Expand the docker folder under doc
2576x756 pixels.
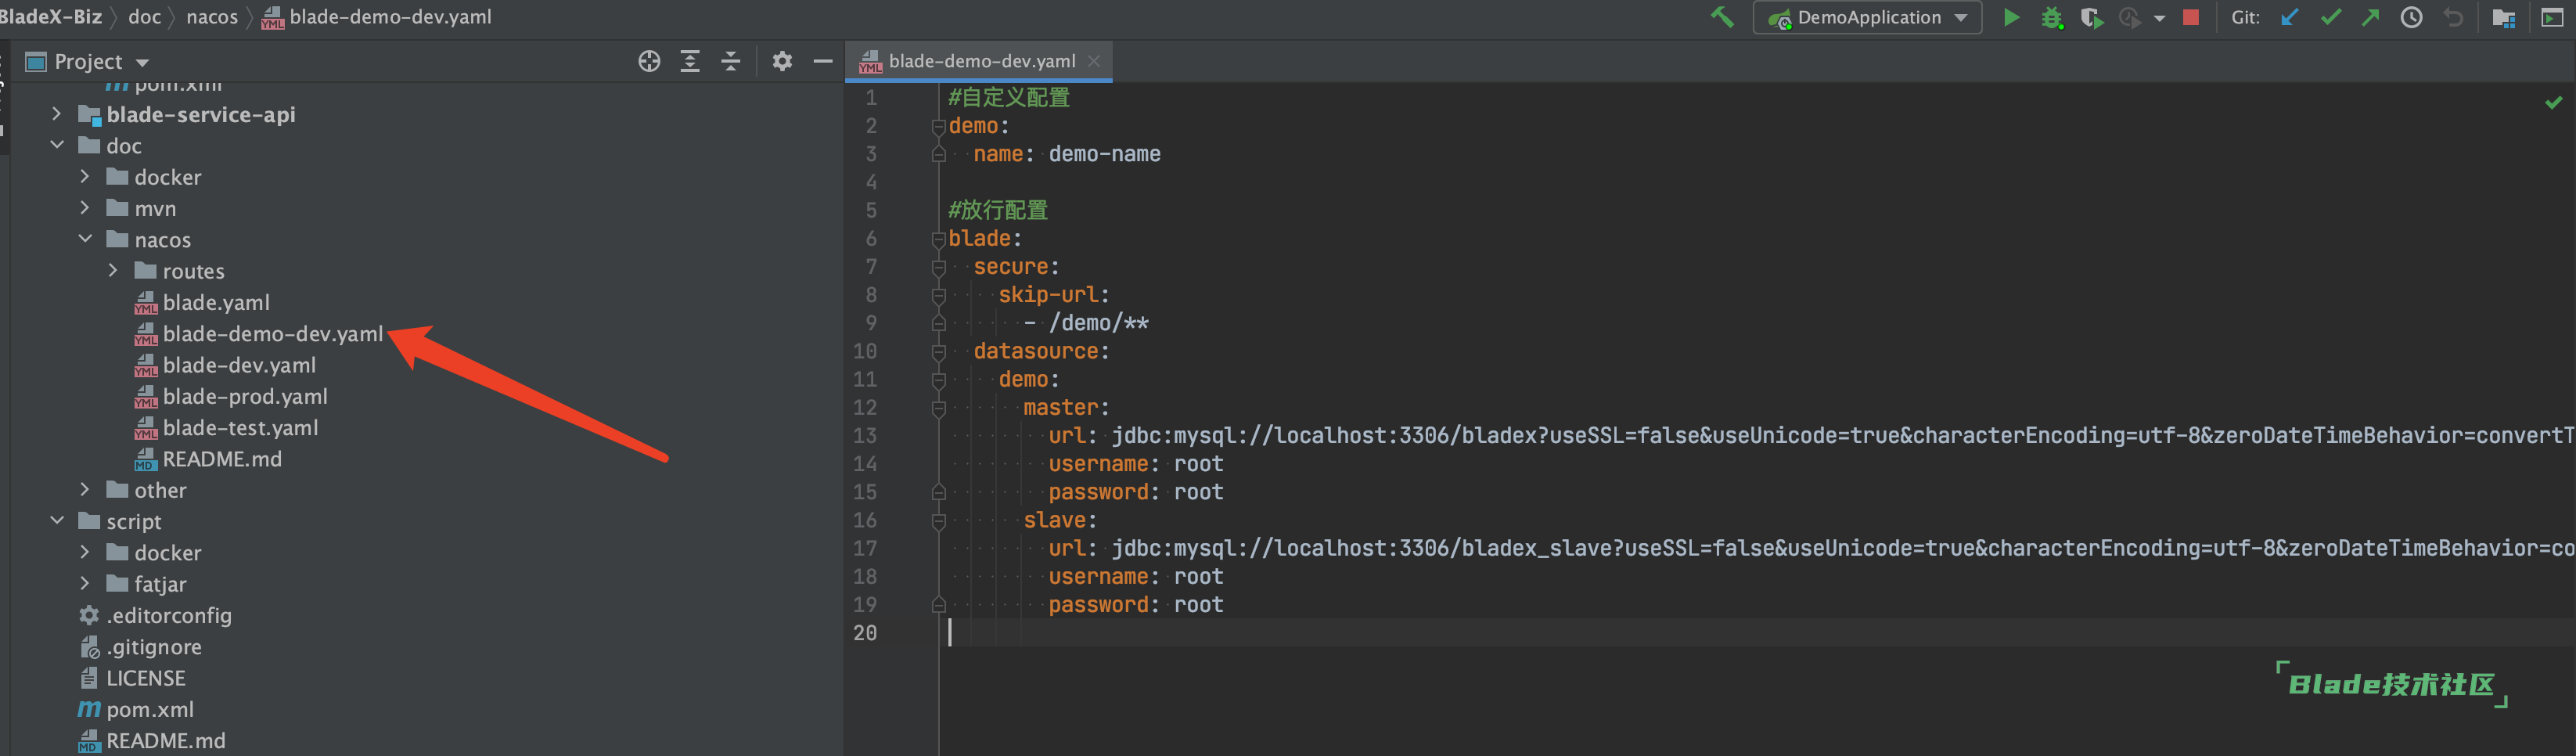click(85, 177)
